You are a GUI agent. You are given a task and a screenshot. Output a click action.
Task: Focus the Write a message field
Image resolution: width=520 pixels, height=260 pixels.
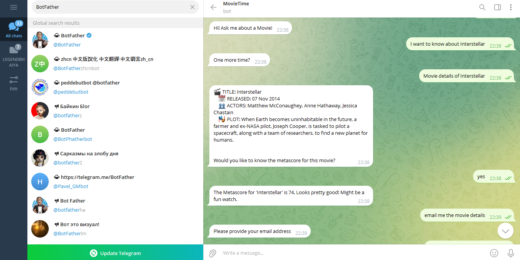(x=352, y=253)
